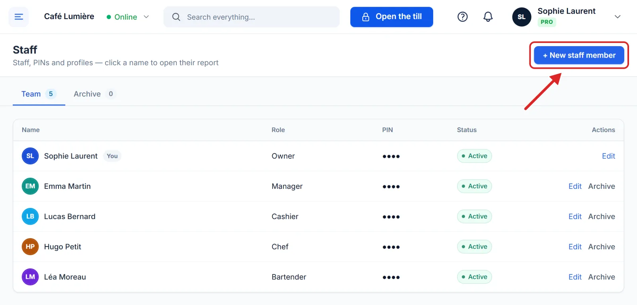
Task: Click Emma Martin's Active status badge
Action: (x=475, y=186)
